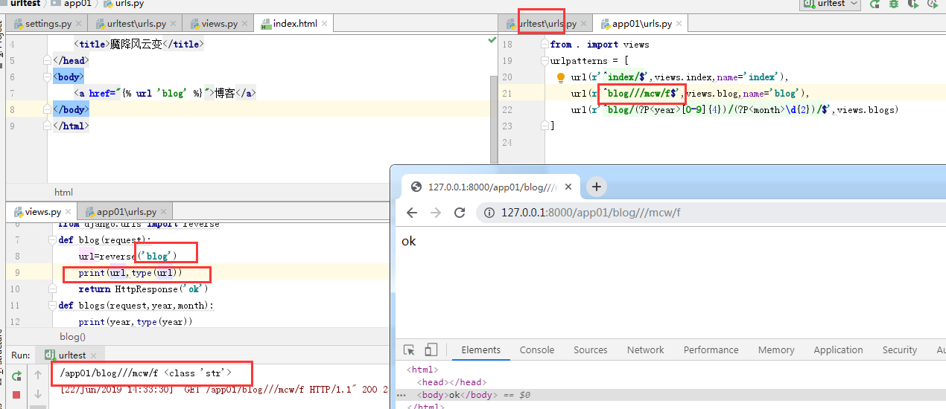The height and width of the screenshot is (409, 946).
Task: Select the <html> node in Elements tree
Action: [x=422, y=370]
